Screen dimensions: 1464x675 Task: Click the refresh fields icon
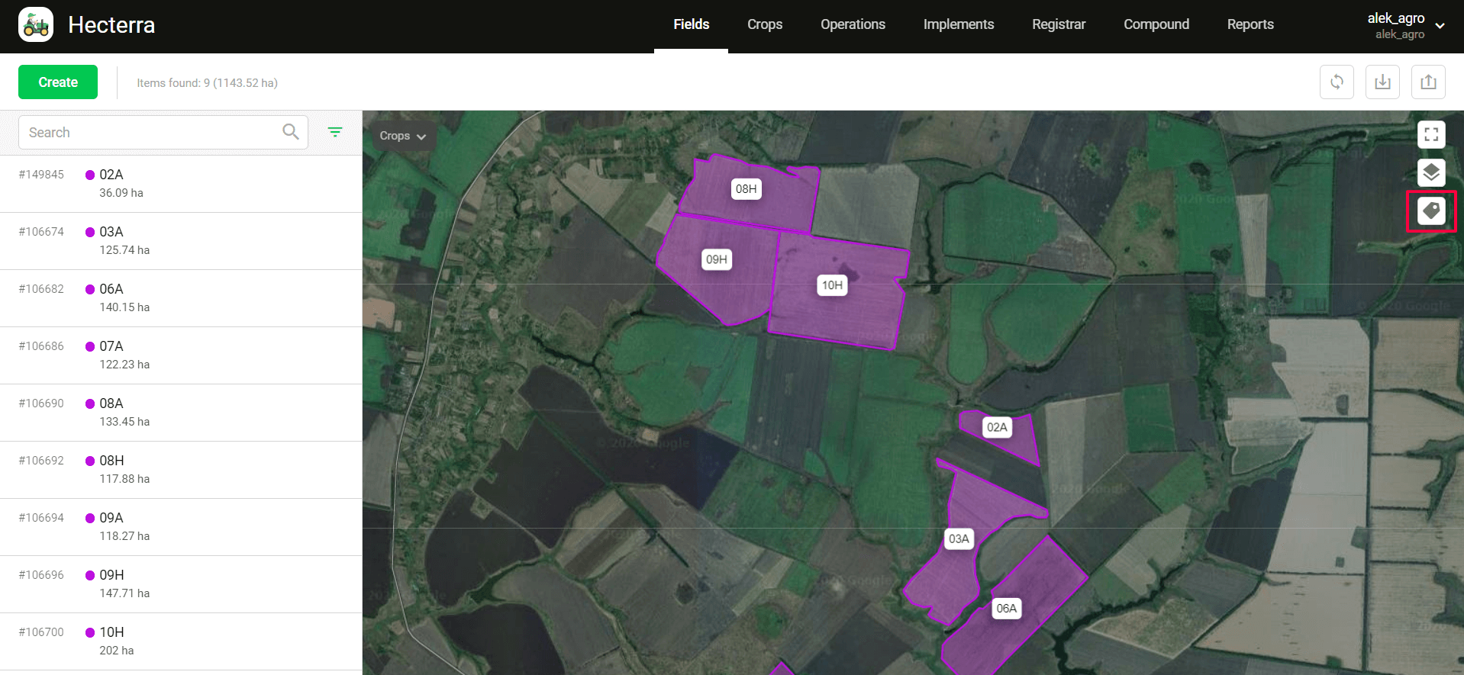click(1337, 82)
